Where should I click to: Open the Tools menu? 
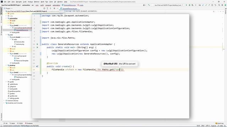51,2
